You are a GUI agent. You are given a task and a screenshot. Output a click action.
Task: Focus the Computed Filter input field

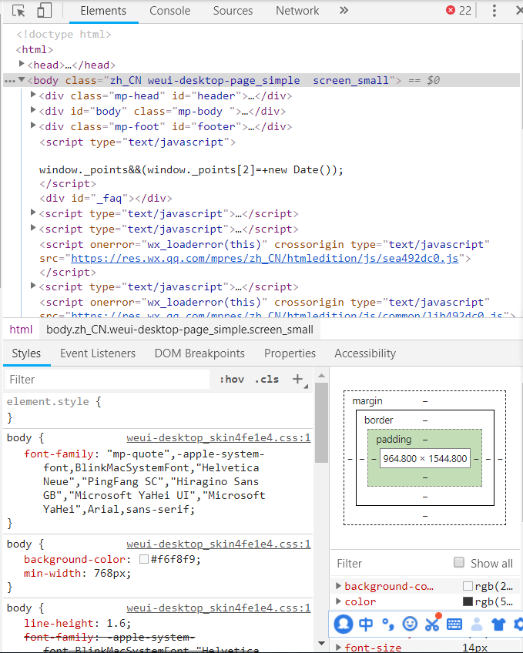(x=391, y=564)
